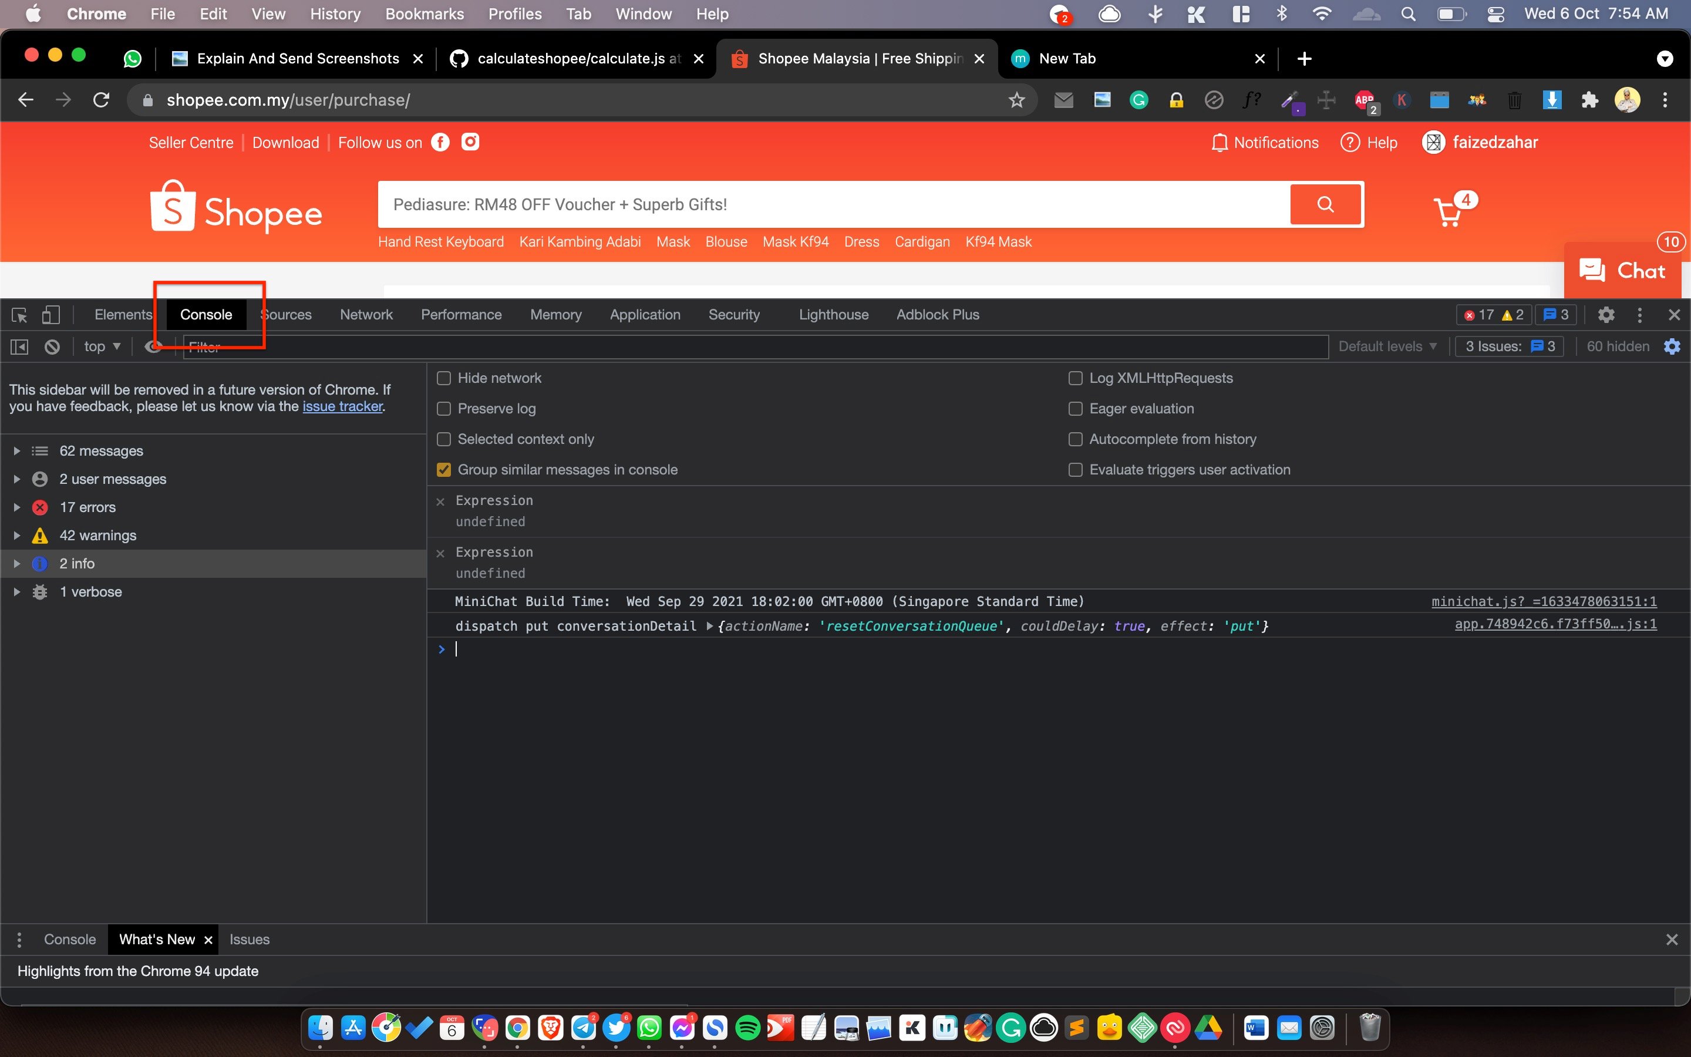The height and width of the screenshot is (1057, 1691).
Task: Open the Performance panel
Action: (461, 315)
